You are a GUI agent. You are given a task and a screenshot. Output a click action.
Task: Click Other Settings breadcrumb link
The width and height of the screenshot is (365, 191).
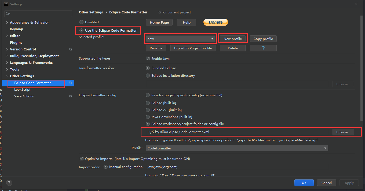point(91,12)
